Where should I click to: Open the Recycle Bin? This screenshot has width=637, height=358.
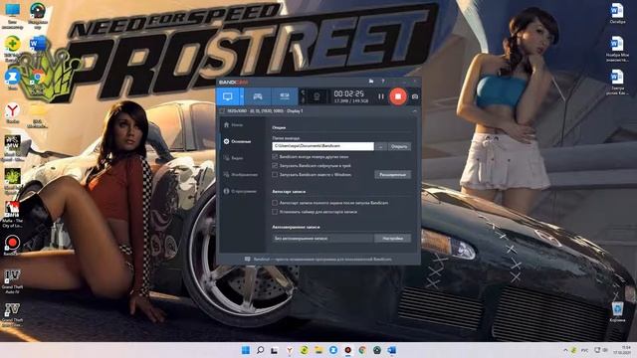(x=617, y=311)
